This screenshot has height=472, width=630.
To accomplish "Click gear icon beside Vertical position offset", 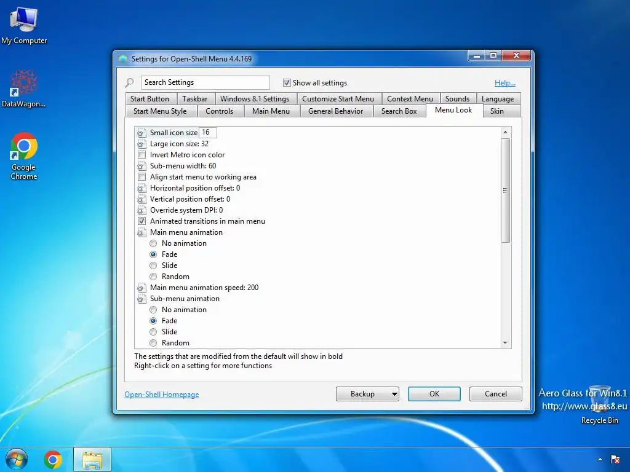I will coord(141,199).
